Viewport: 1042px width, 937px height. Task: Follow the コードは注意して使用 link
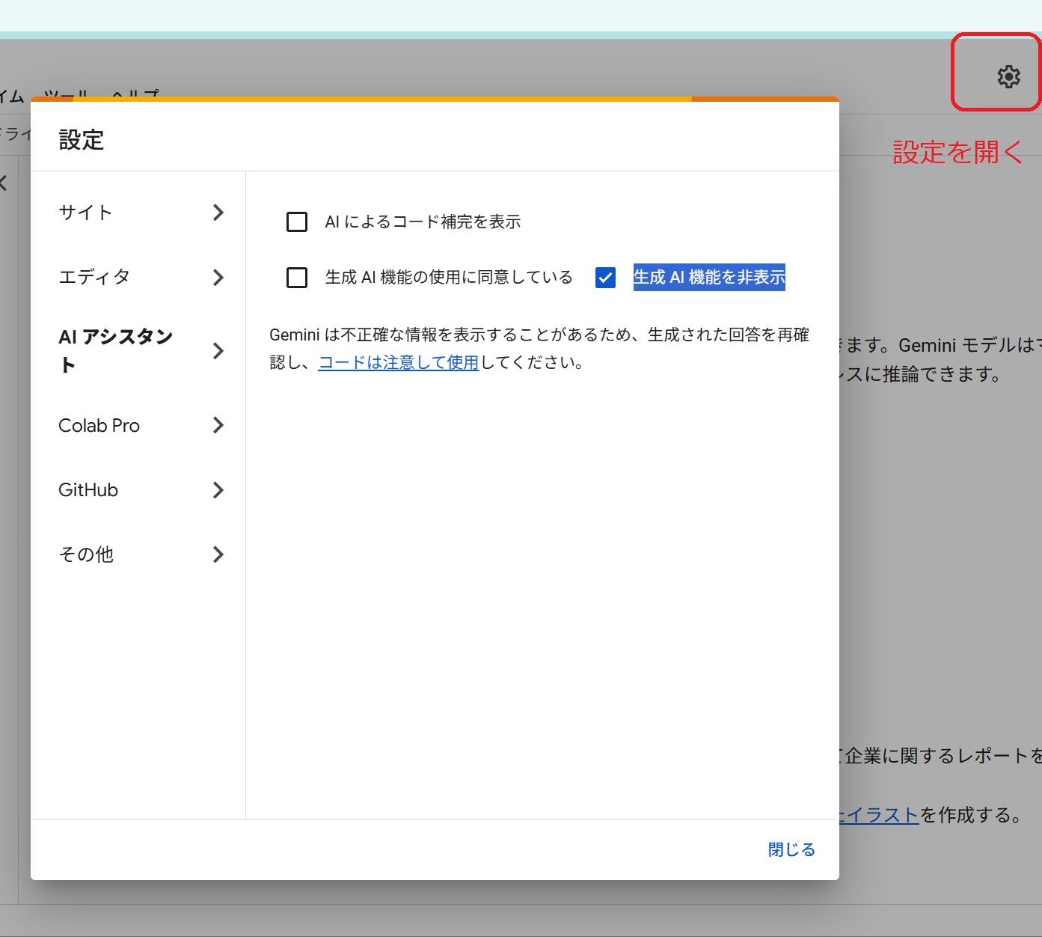pyautogui.click(x=398, y=362)
